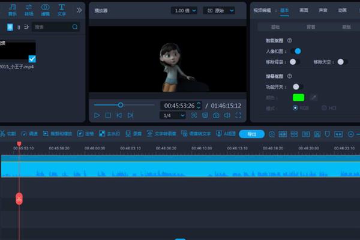
Task: Click the 去水印 remove watermark tool
Action: click(109, 133)
